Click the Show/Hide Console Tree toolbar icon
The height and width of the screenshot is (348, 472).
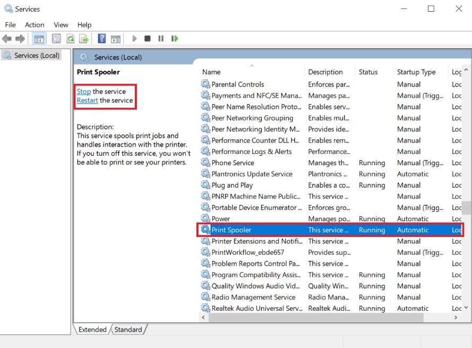point(39,39)
